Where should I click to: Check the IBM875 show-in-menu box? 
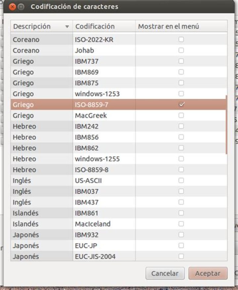(x=181, y=83)
